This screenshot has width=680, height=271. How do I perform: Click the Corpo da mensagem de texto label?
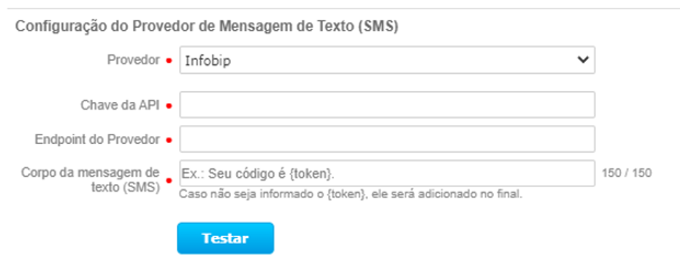tap(91, 180)
